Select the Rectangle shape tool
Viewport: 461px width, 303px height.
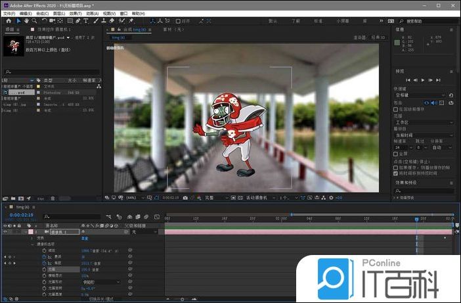coord(70,21)
